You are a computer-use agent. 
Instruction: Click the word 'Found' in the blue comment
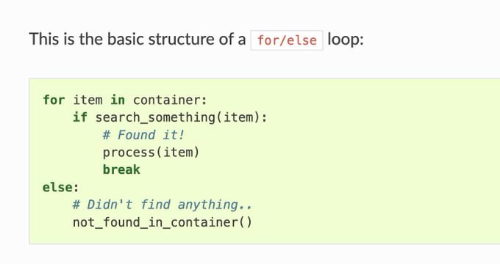click(x=137, y=135)
